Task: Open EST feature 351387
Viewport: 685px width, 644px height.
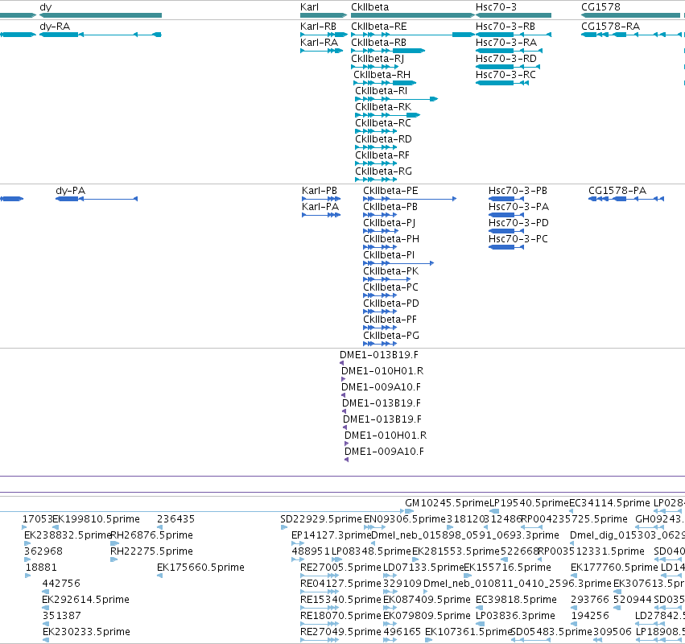Action: [x=62, y=616]
